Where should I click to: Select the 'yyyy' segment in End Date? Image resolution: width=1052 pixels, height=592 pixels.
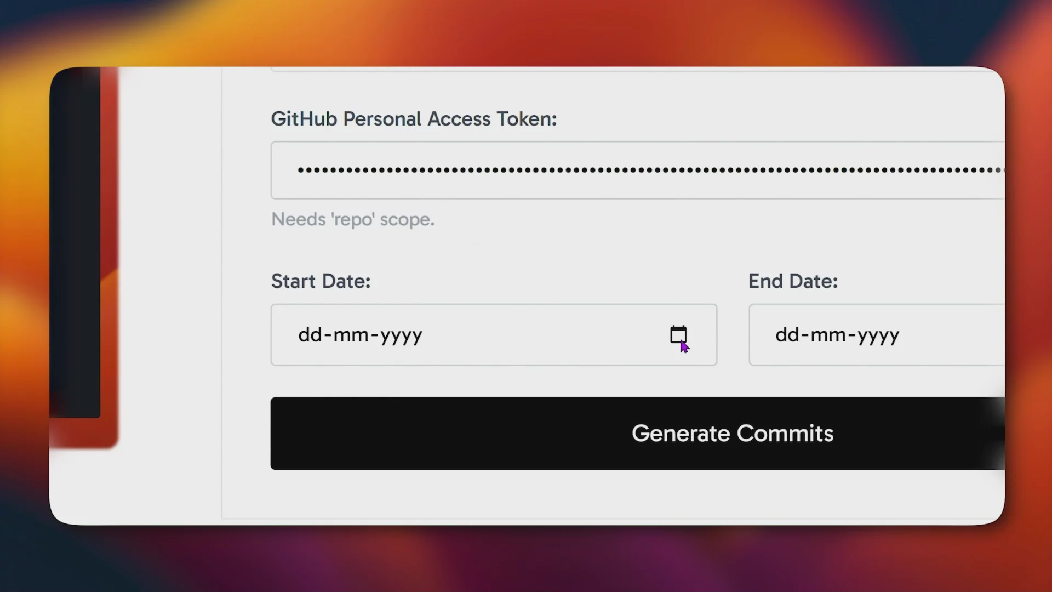click(x=878, y=335)
